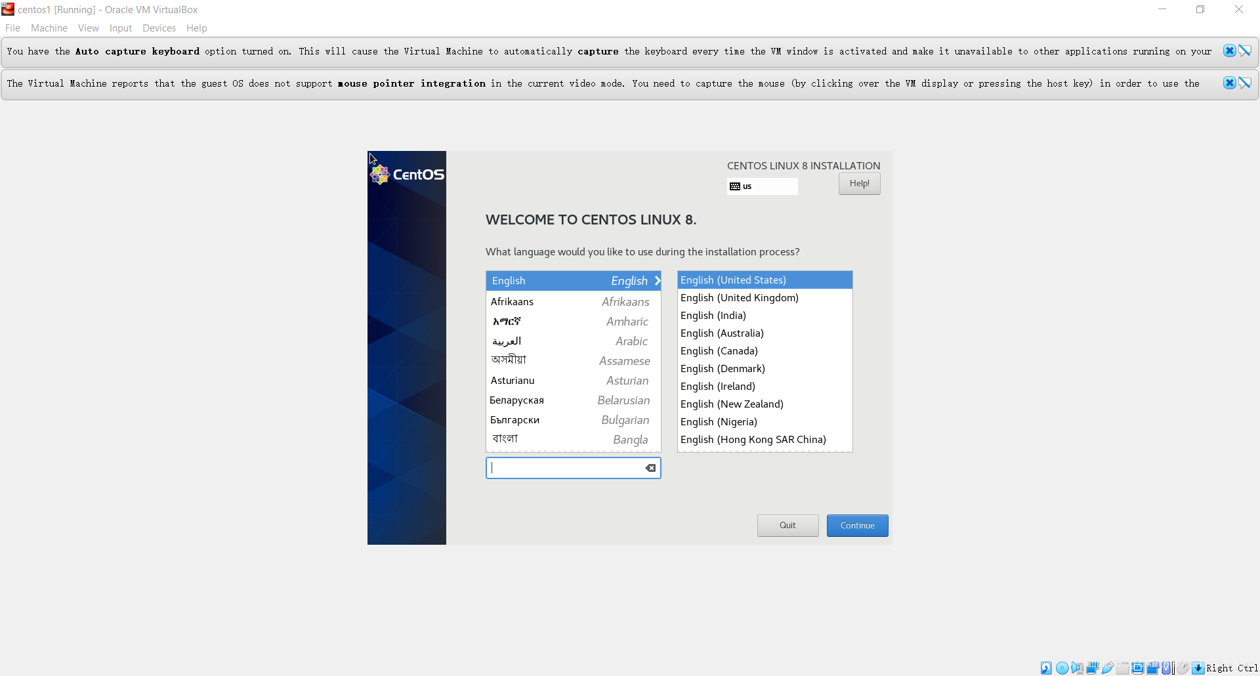Dismiss the mouse pointer integration notification
This screenshot has width=1260, height=676.
click(1229, 83)
